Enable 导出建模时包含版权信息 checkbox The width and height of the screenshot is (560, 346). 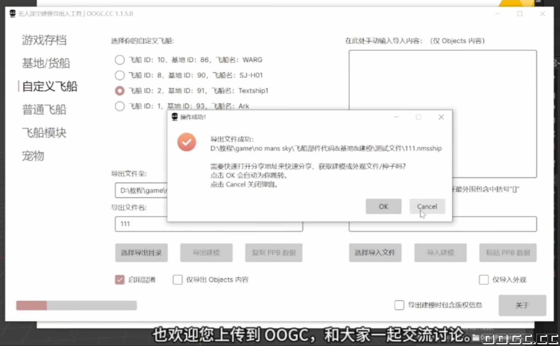pos(399,305)
